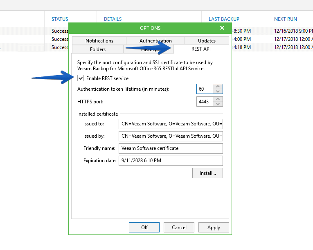Click into the HTTPS port field showing 4443
The height and width of the screenshot is (250, 313).
[x=205, y=101]
